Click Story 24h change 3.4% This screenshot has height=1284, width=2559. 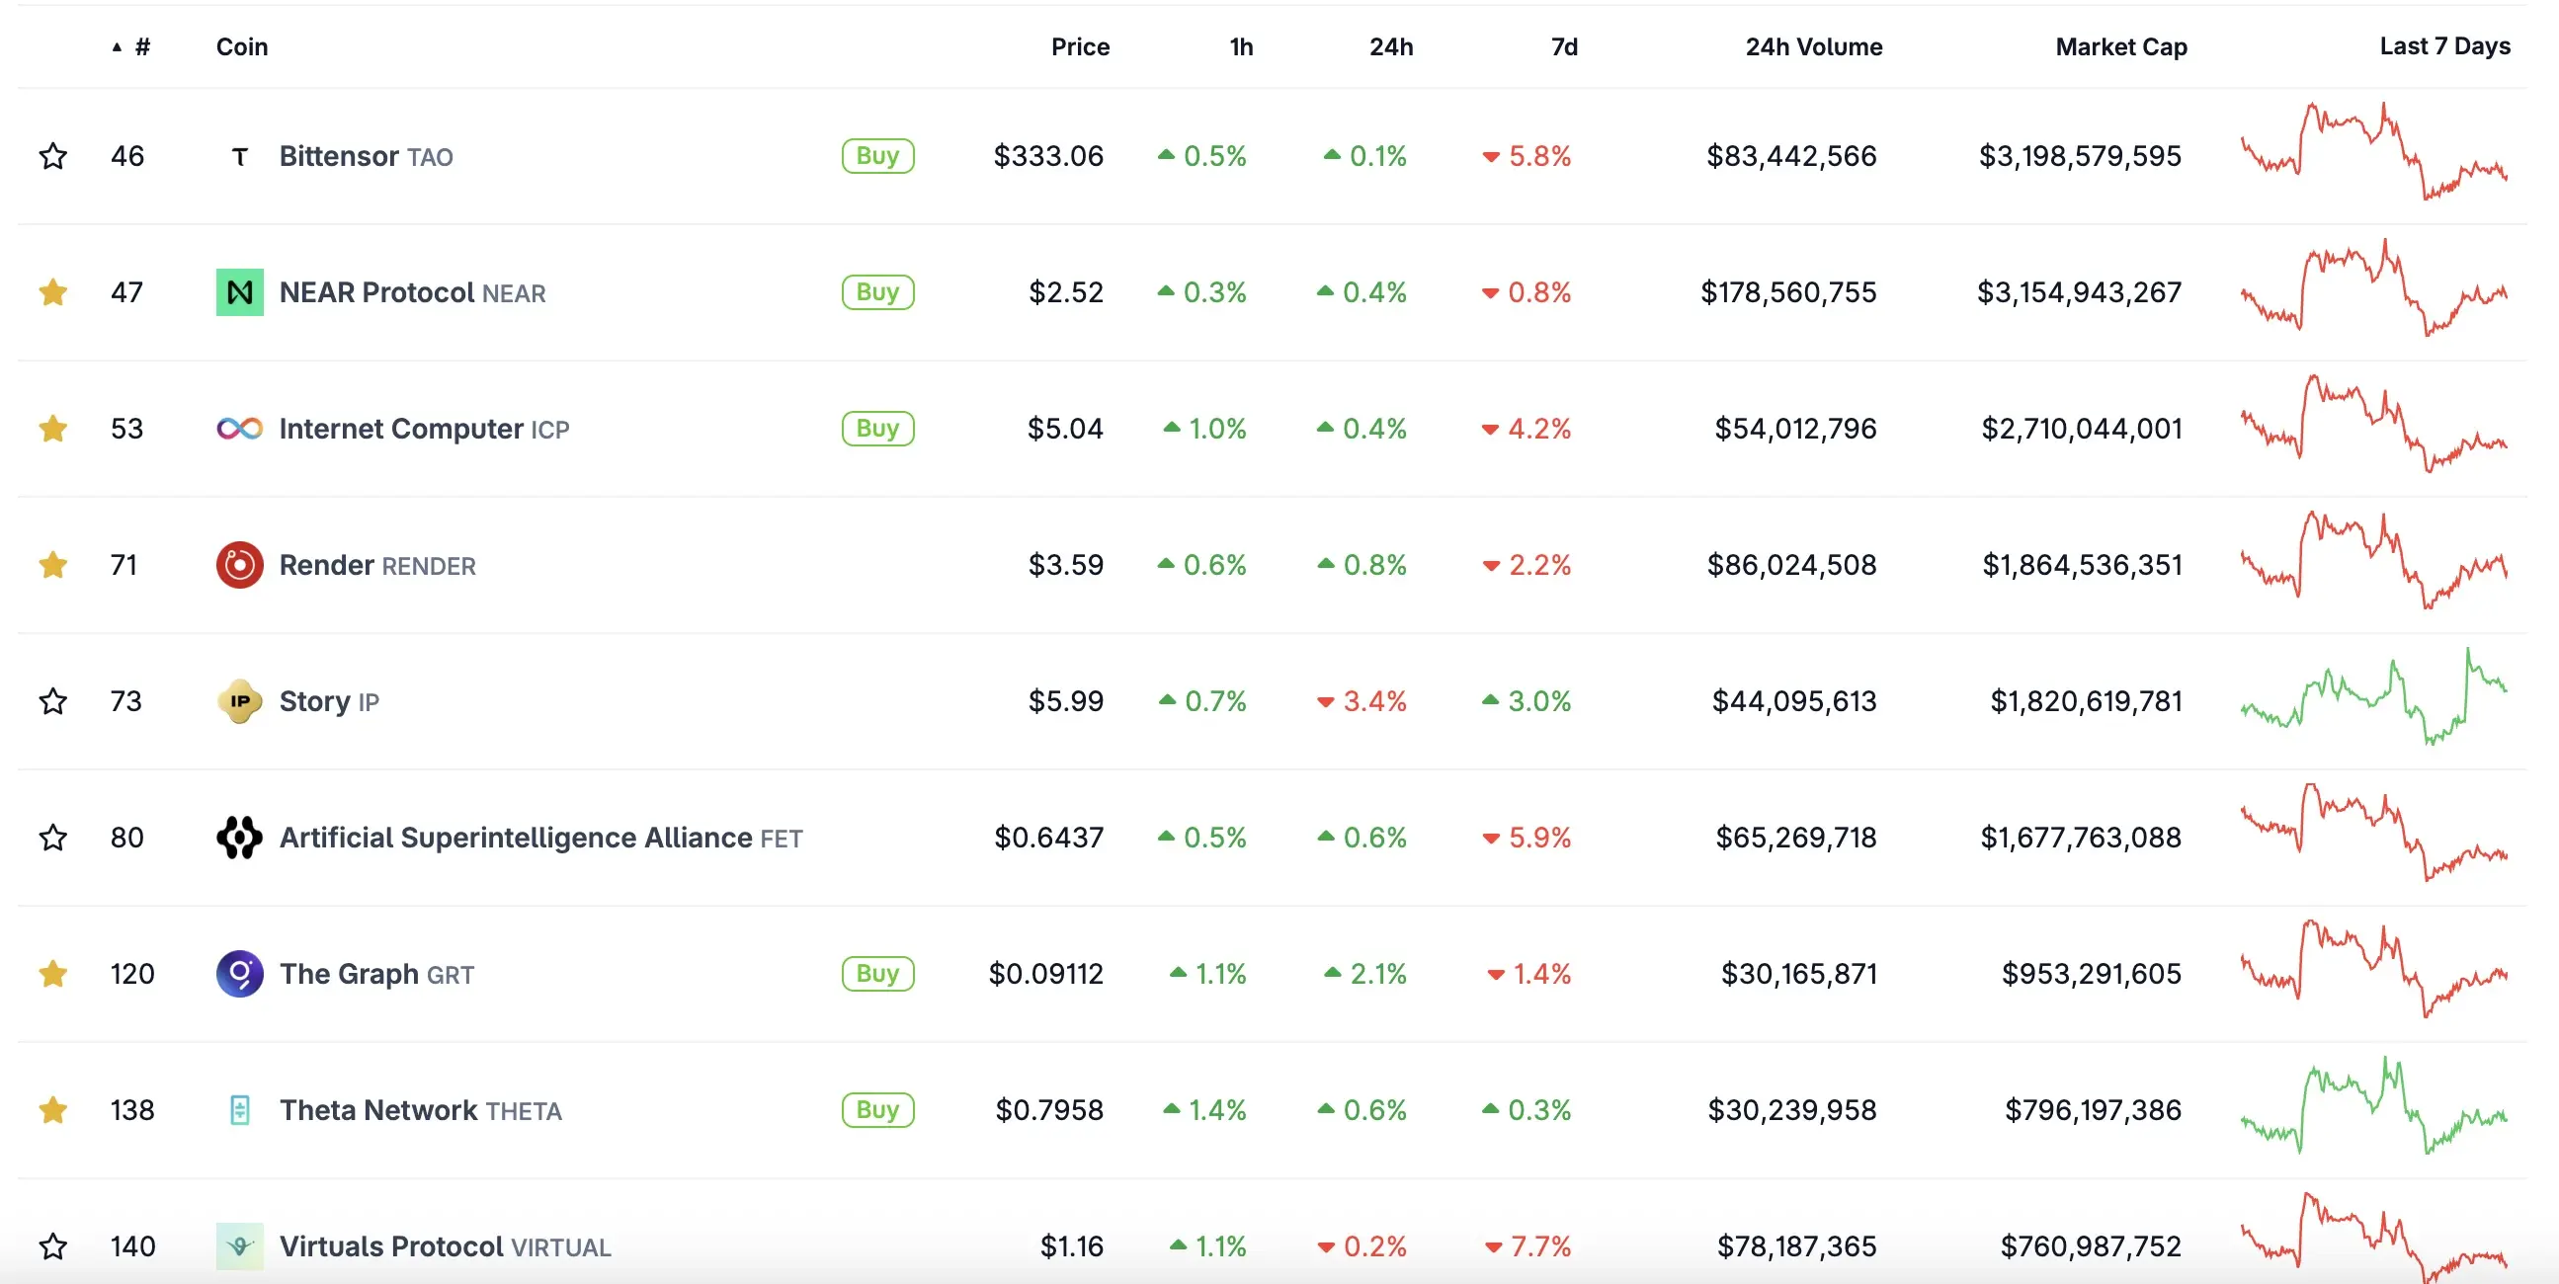pos(1362,701)
